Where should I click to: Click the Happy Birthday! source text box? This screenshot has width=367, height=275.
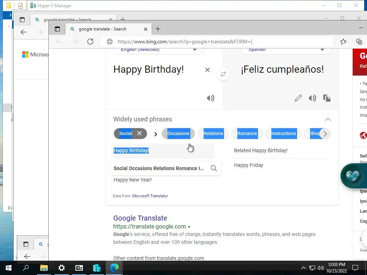pos(149,69)
